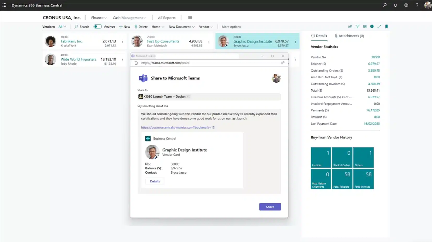Screen dimensions: 432x242
Task: Toggle the FactBox information icon
Action: coord(372,27)
